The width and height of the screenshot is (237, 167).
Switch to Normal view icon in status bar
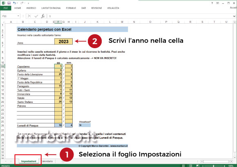[183, 166]
